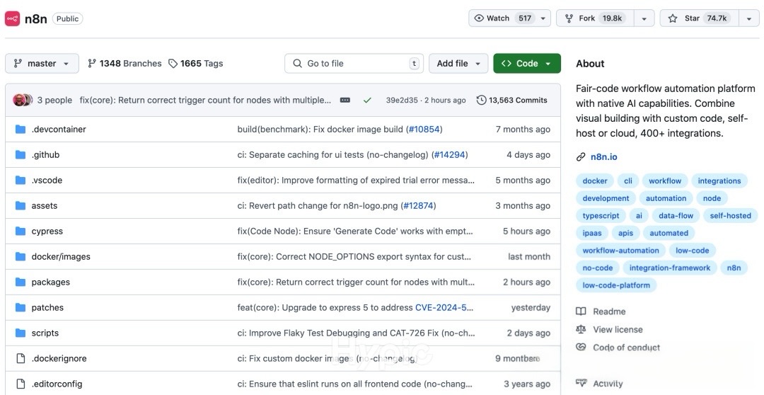This screenshot has width=764, height=395.
Task: Star the n8n repository
Action: (700, 18)
